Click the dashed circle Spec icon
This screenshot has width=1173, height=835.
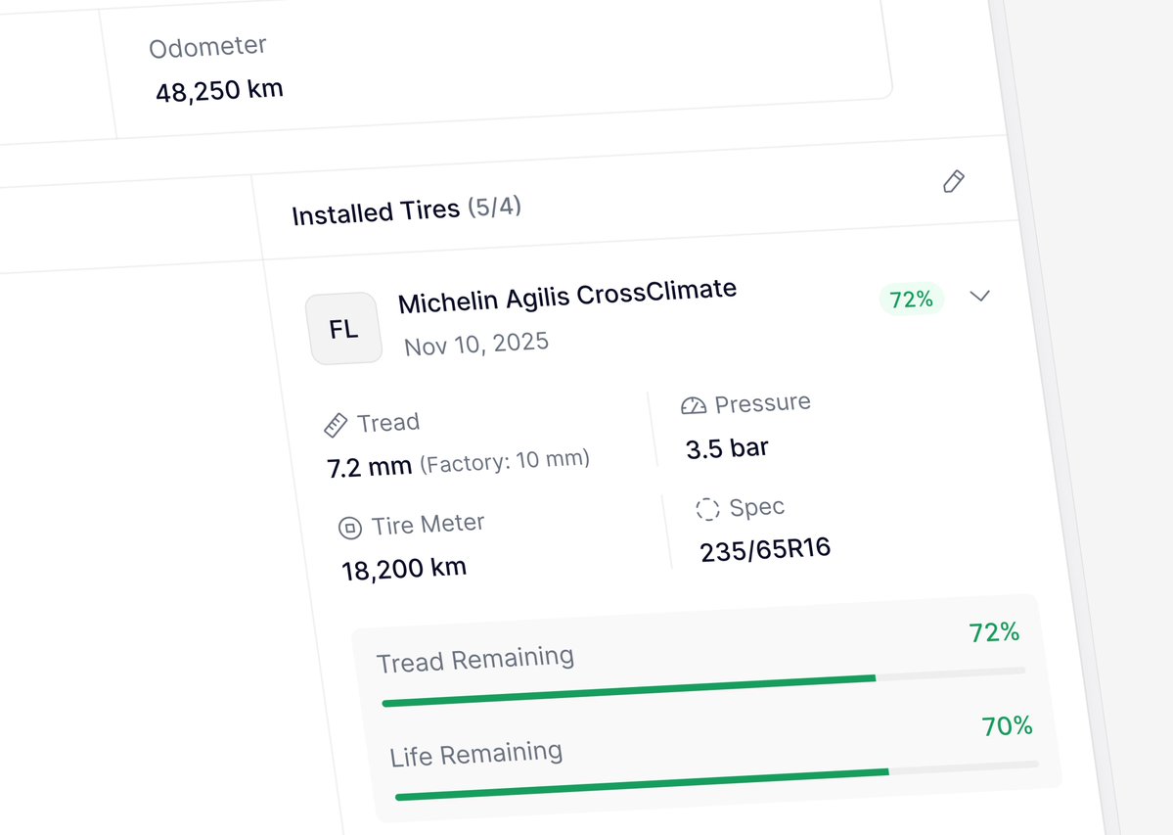pyautogui.click(x=707, y=510)
